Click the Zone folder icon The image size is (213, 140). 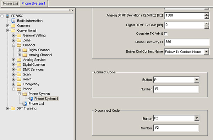point(19,40)
